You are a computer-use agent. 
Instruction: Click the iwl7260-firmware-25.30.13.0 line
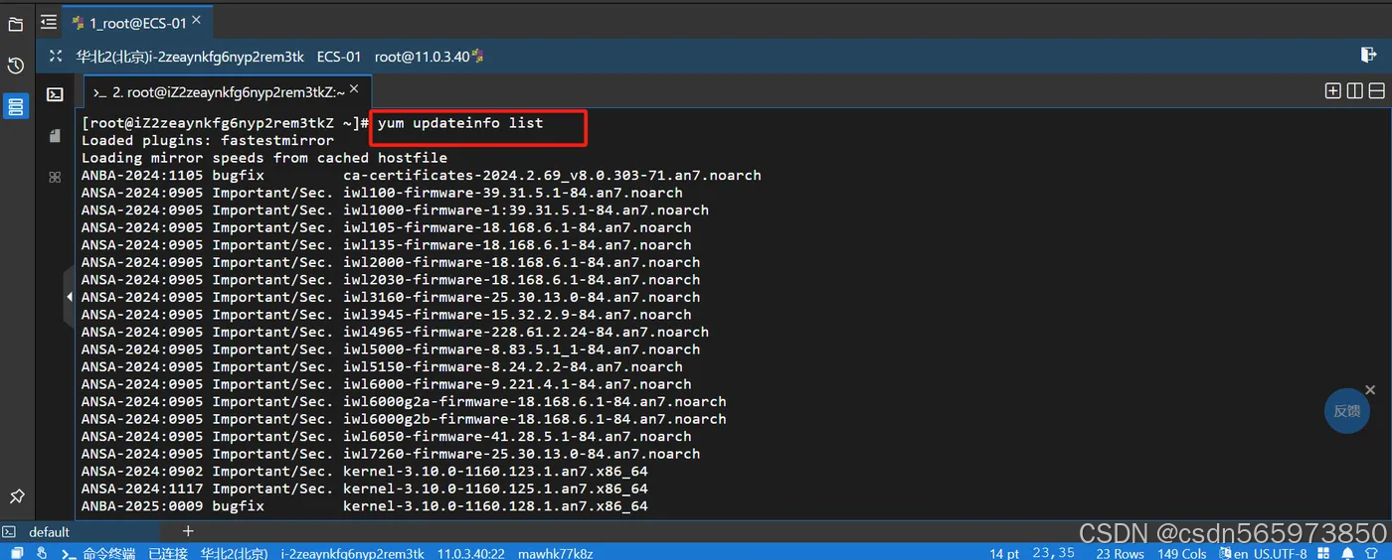[x=391, y=454]
